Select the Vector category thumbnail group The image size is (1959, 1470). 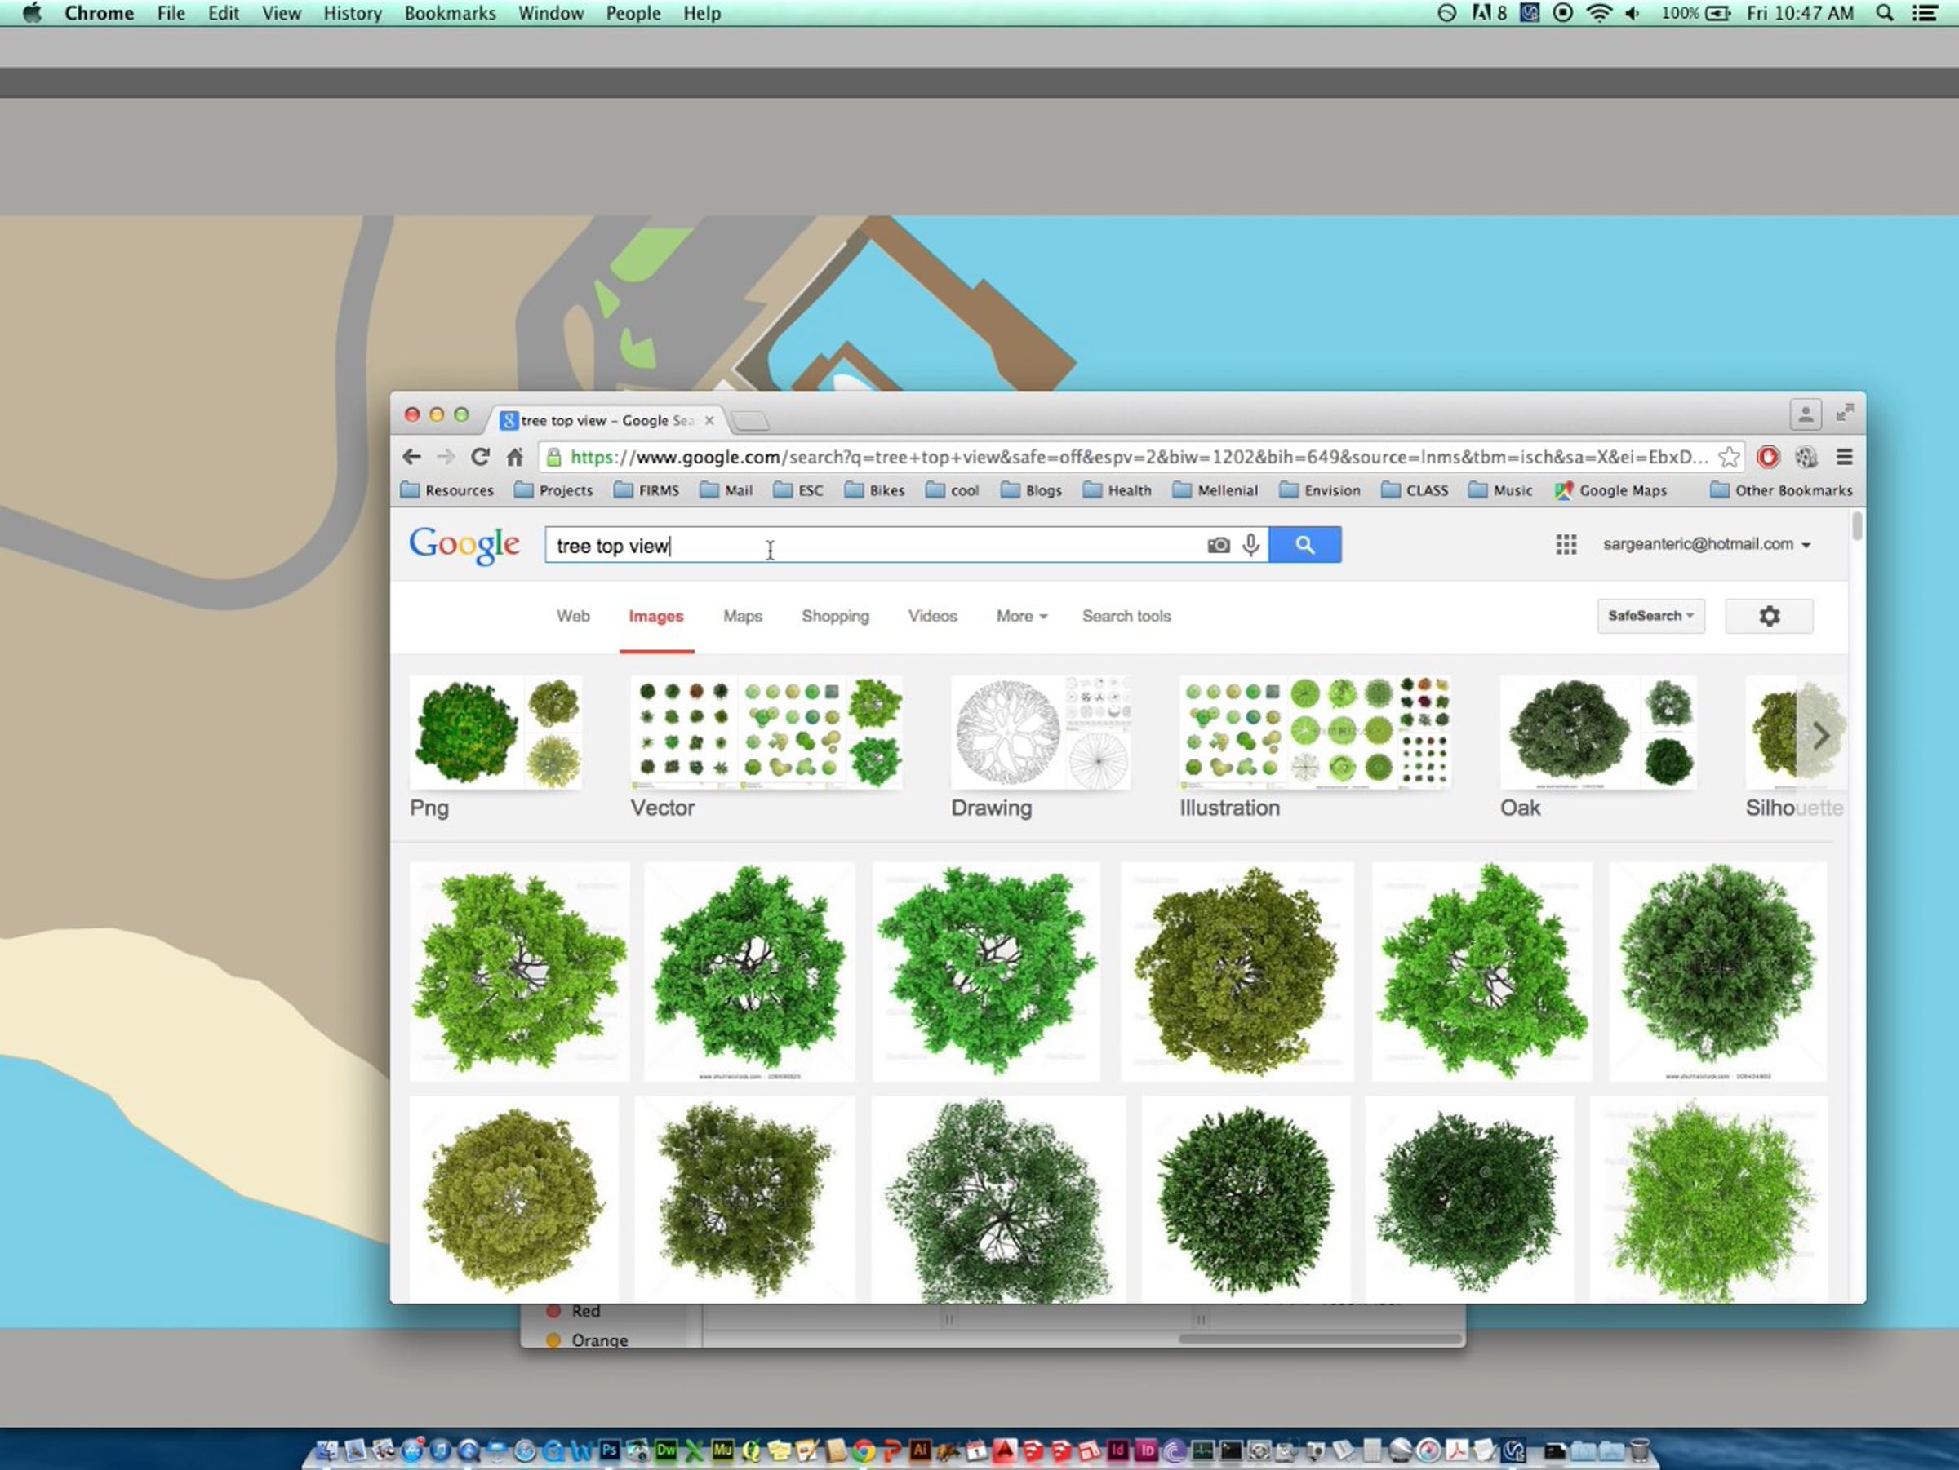click(766, 733)
